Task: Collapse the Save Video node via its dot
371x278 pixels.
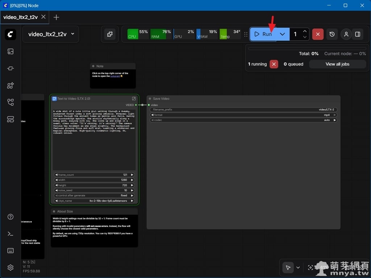Action: click(x=150, y=98)
